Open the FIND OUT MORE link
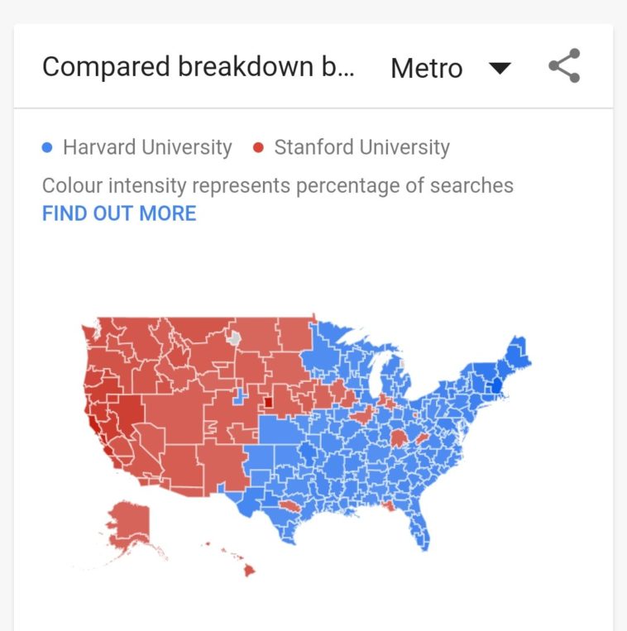 pos(119,213)
